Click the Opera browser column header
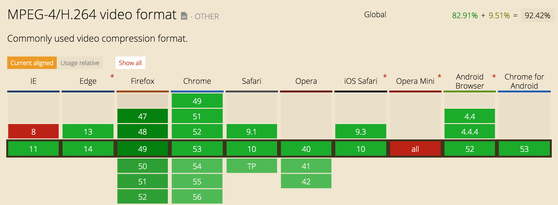The height and width of the screenshot is (205, 558). (306, 81)
